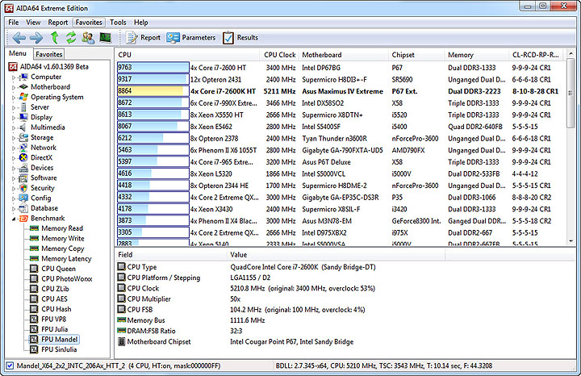Switch to the Favorites tab in the sidebar
The height and width of the screenshot is (376, 581).
49,54
